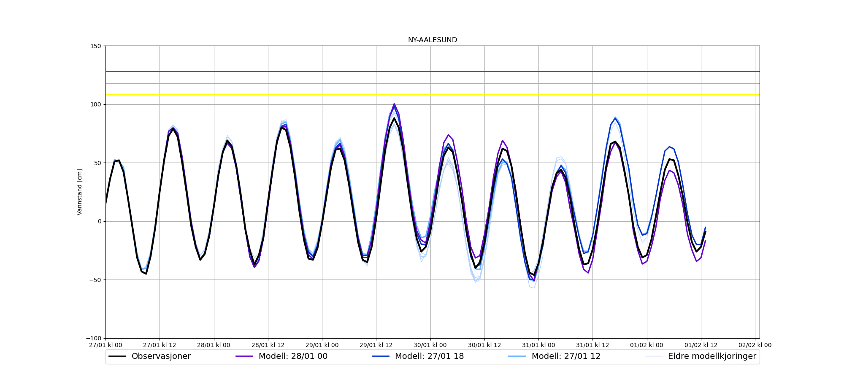Click the 29/01 kl 12 time tick
The height and width of the screenshot is (380, 844).
[376, 345]
